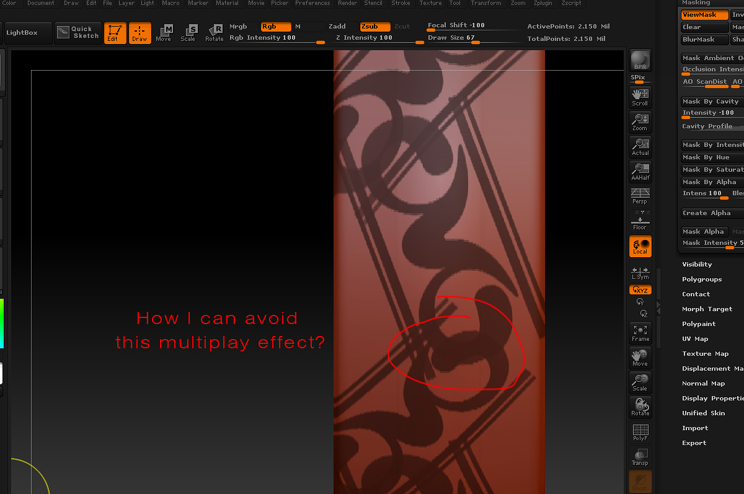Frame the mesh in view
The width and height of the screenshot is (744, 494).
(640, 333)
